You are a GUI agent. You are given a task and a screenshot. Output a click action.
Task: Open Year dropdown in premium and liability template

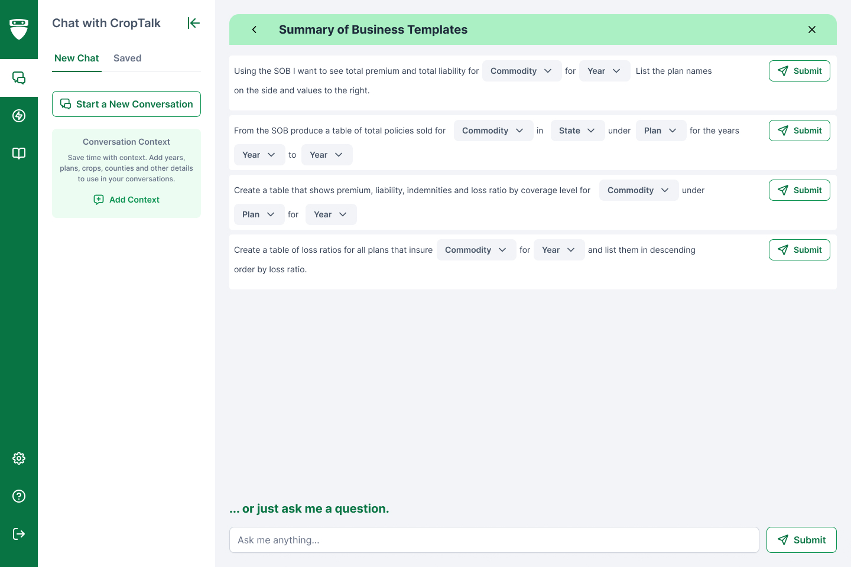[x=605, y=71]
